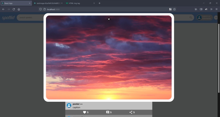
Task: Open the poster's profile avatar
Action: coord(69,106)
